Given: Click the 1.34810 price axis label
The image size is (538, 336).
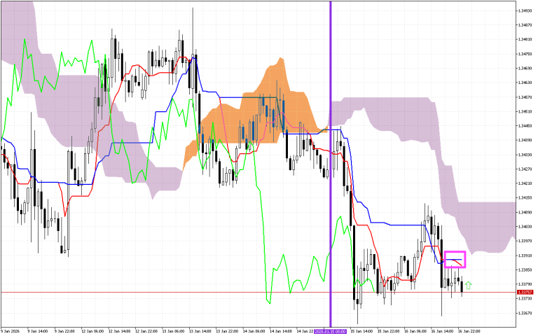Looking at the screenshot, I should (x=525, y=40).
